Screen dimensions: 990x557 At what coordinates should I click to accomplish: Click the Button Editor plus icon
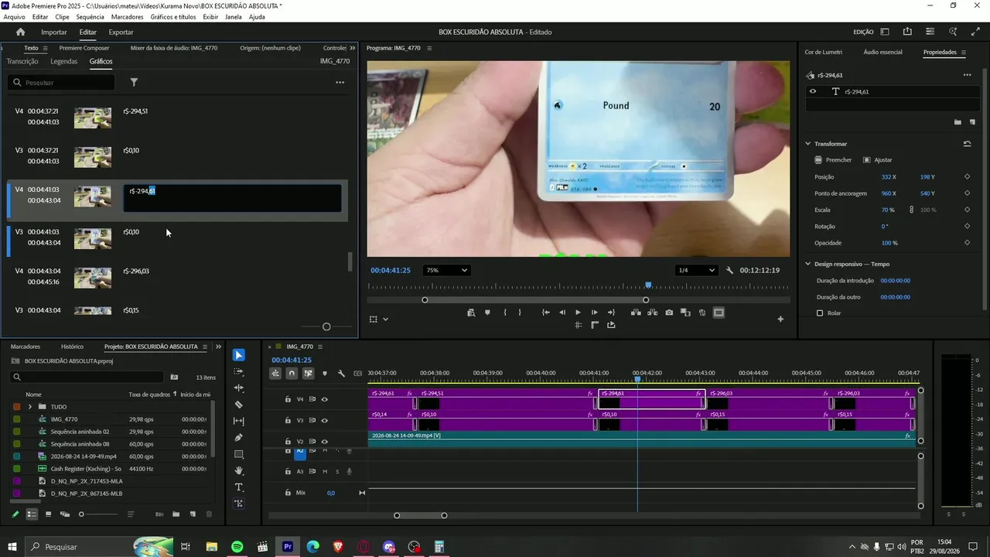[x=780, y=319]
